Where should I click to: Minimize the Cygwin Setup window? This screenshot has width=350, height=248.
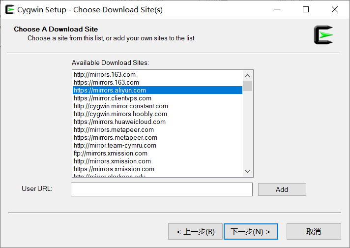[x=277, y=9]
